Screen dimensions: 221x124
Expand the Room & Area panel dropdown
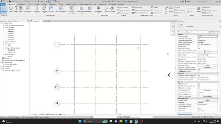[147, 15]
